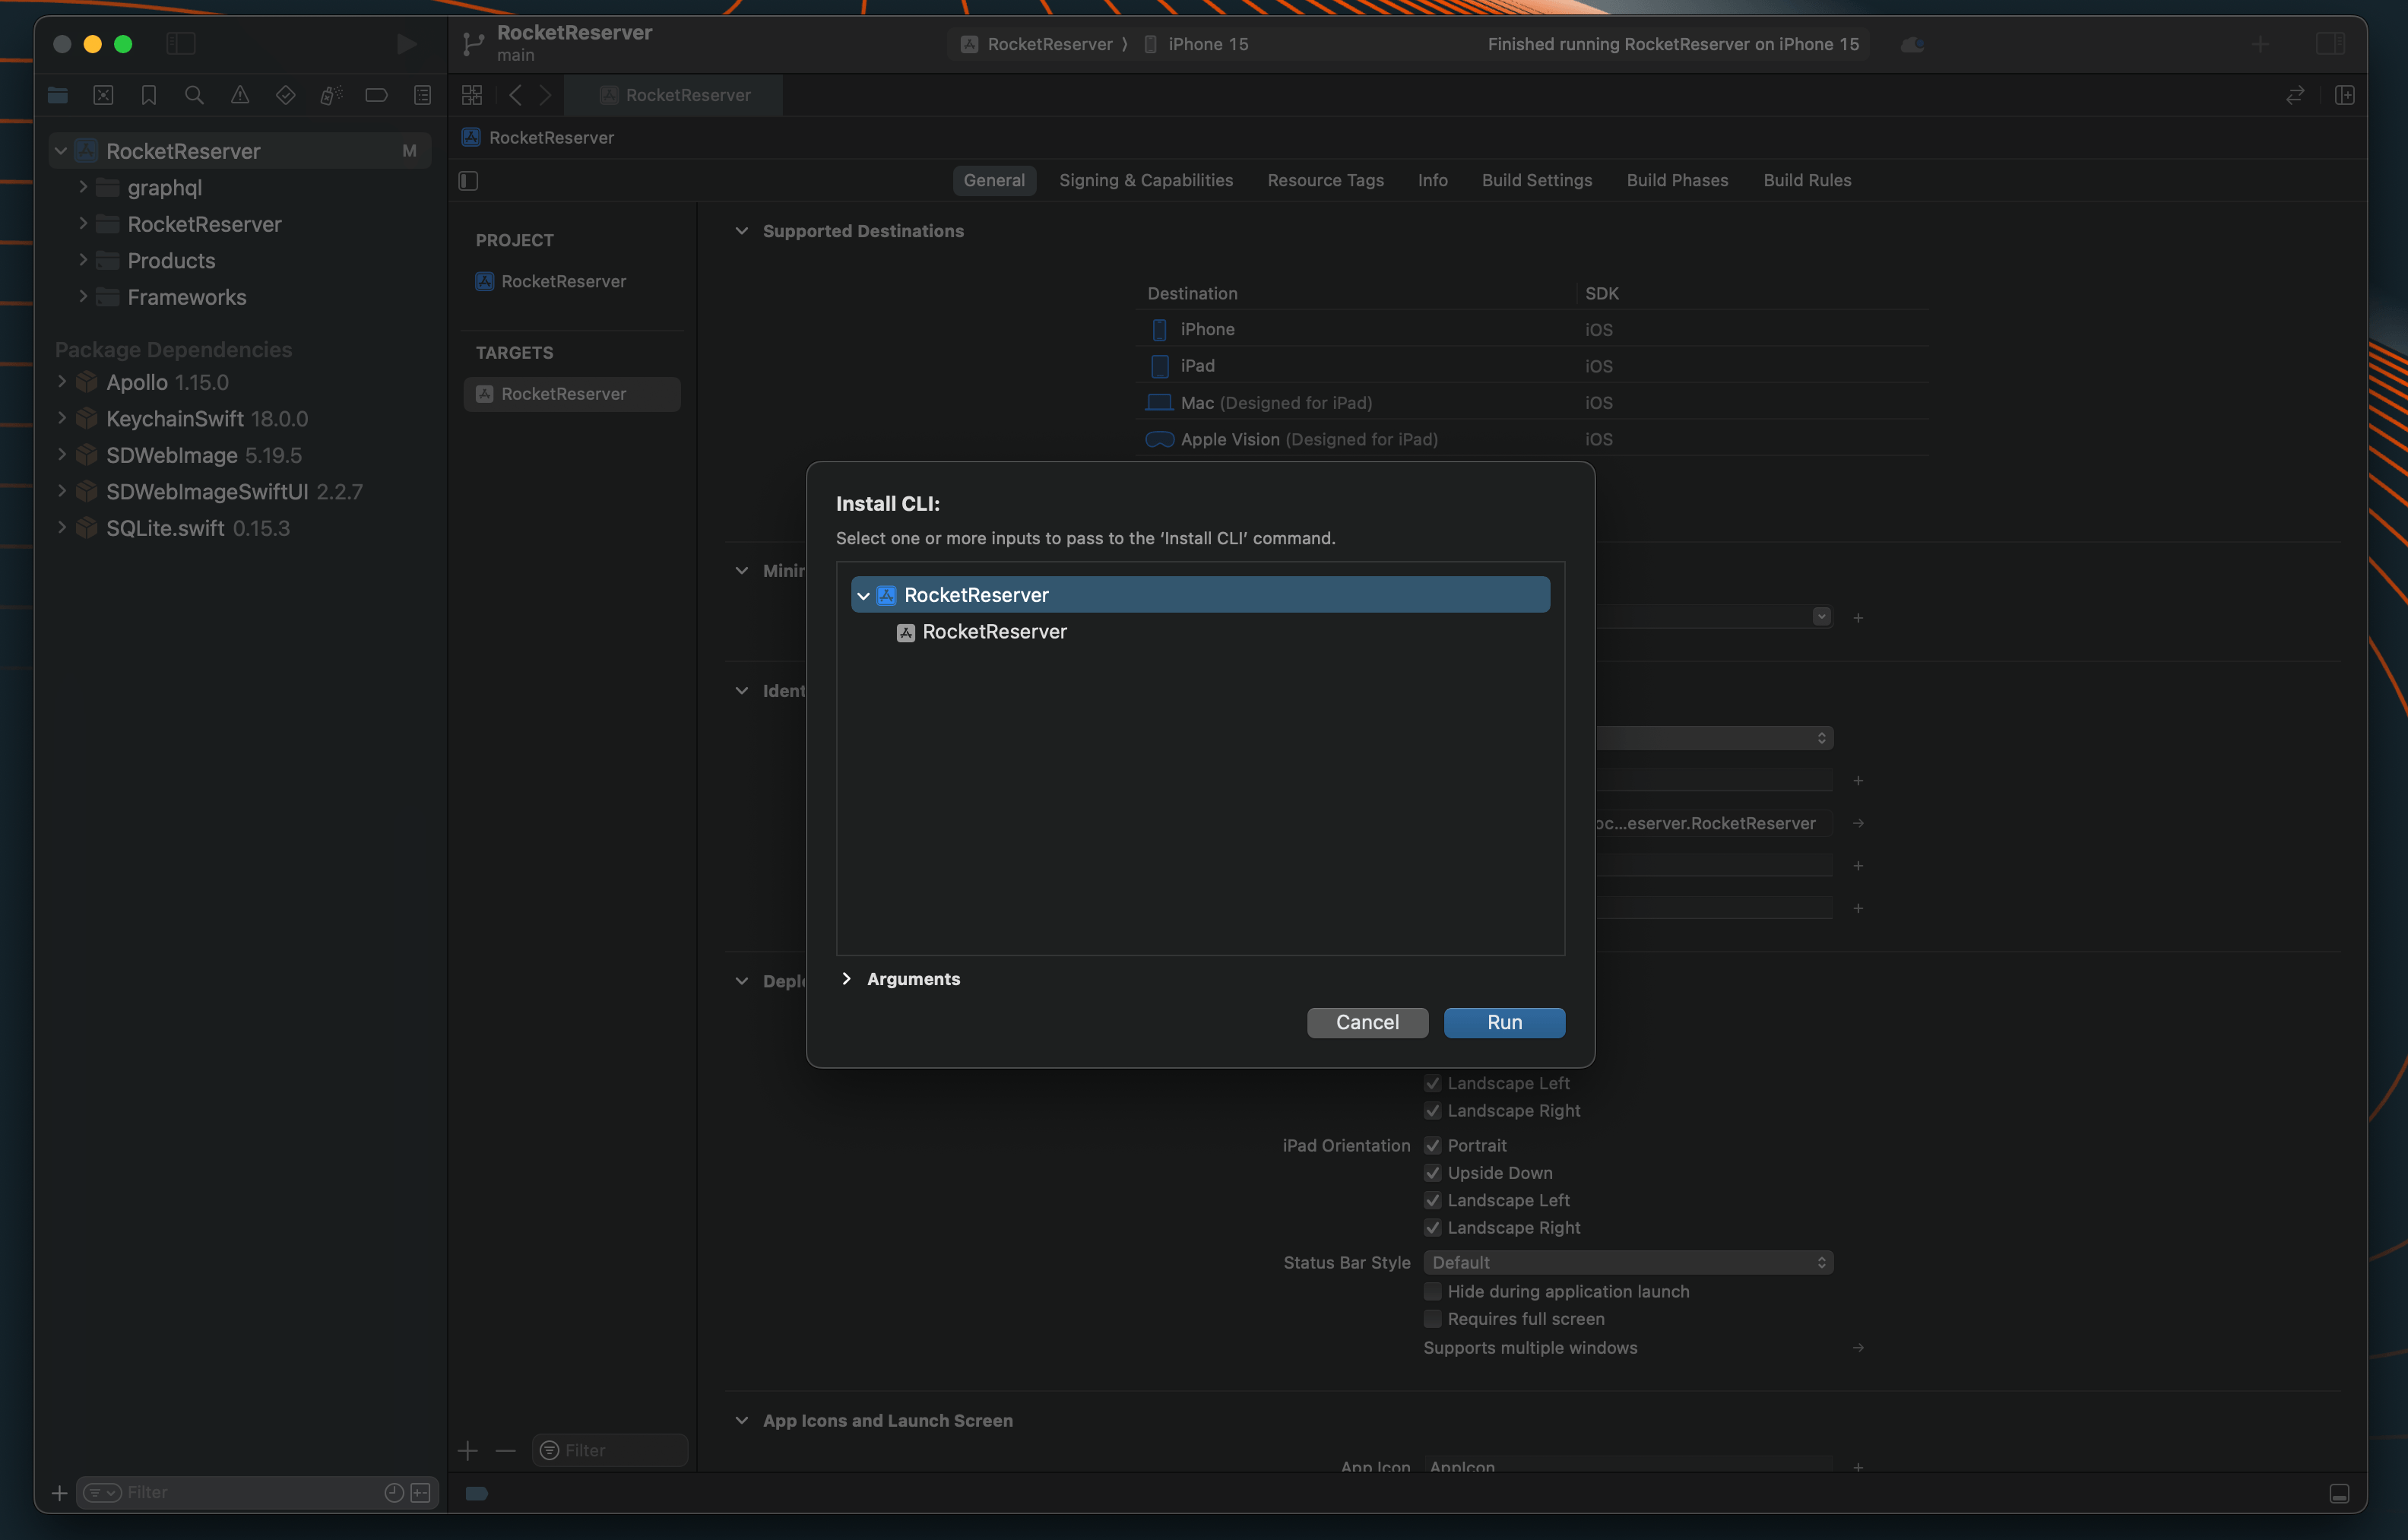Viewport: 2408px width, 1540px height.
Task: Toggle the right inspector panel icon
Action: [2330, 44]
